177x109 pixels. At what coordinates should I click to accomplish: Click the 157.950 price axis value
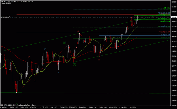coord(174,22)
